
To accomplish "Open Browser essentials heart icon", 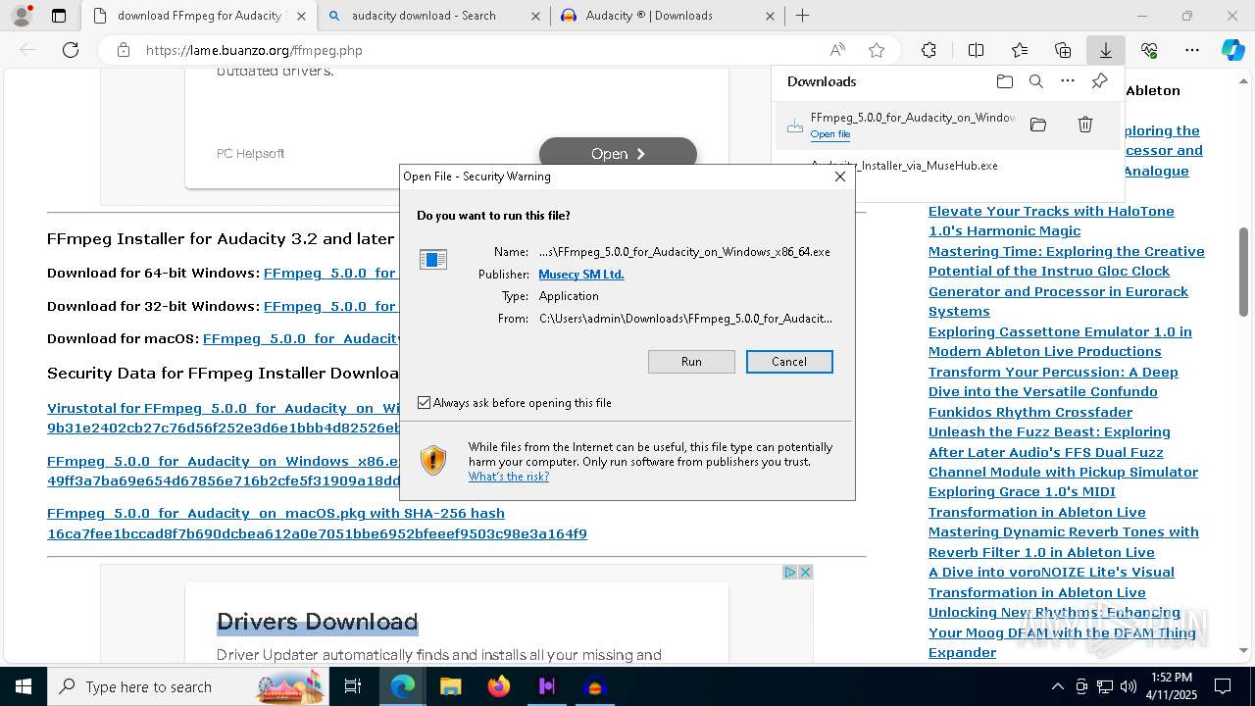I will pos(1149,50).
